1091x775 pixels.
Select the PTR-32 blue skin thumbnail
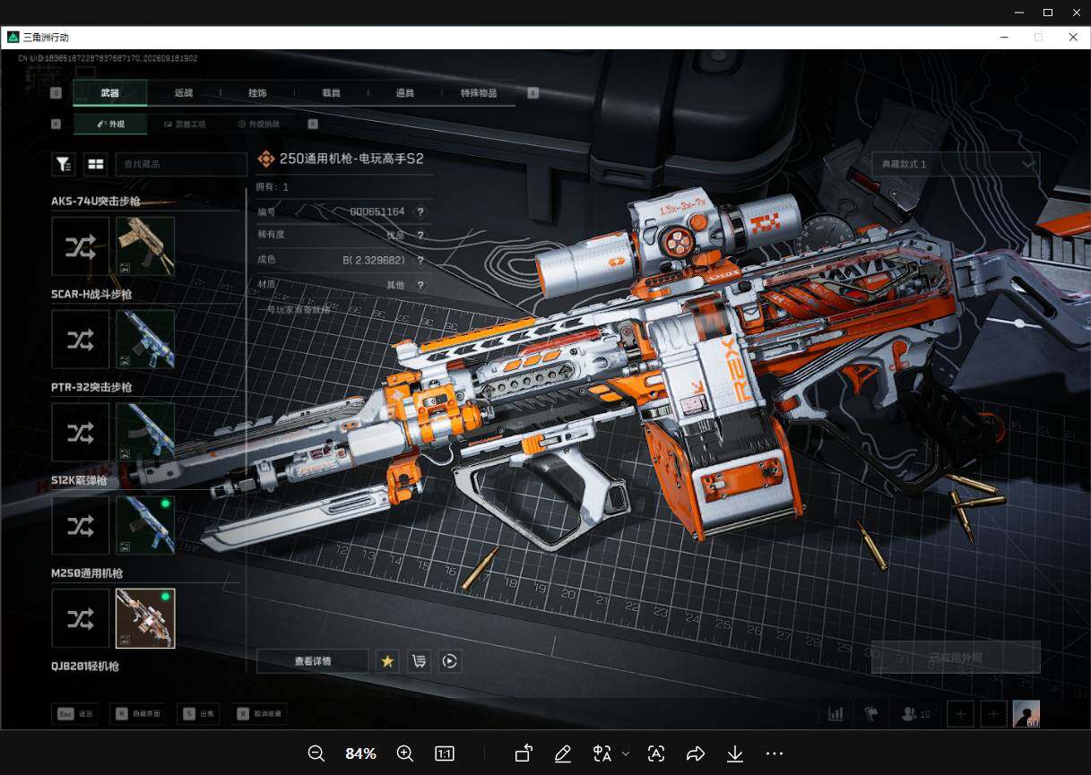pyautogui.click(x=145, y=433)
